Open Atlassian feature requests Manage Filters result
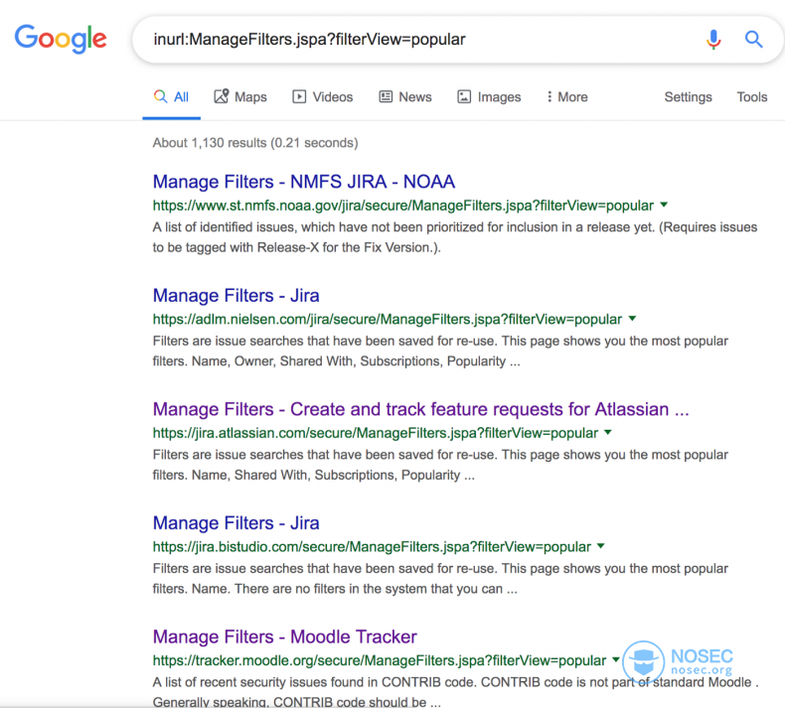This screenshot has width=785, height=708. tap(421, 409)
